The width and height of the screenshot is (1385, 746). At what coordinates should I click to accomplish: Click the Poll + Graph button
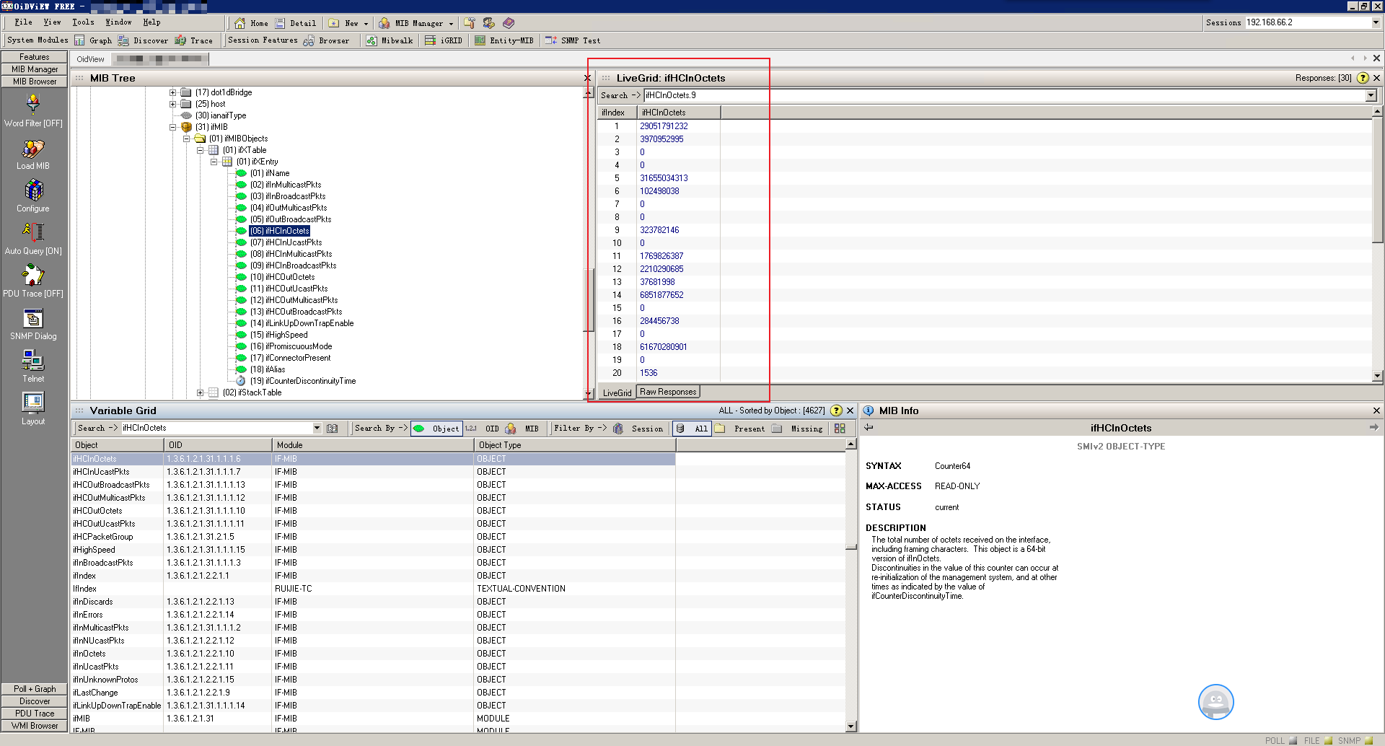34,689
